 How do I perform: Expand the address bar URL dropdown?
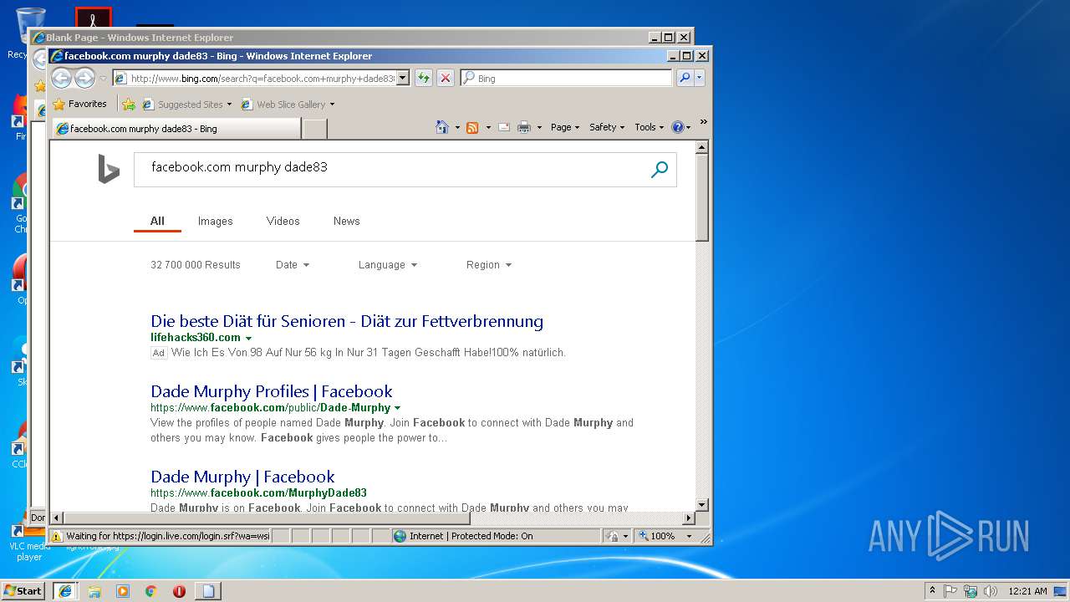402,78
